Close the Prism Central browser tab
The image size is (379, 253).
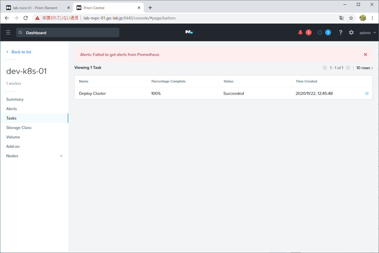pyautogui.click(x=139, y=8)
